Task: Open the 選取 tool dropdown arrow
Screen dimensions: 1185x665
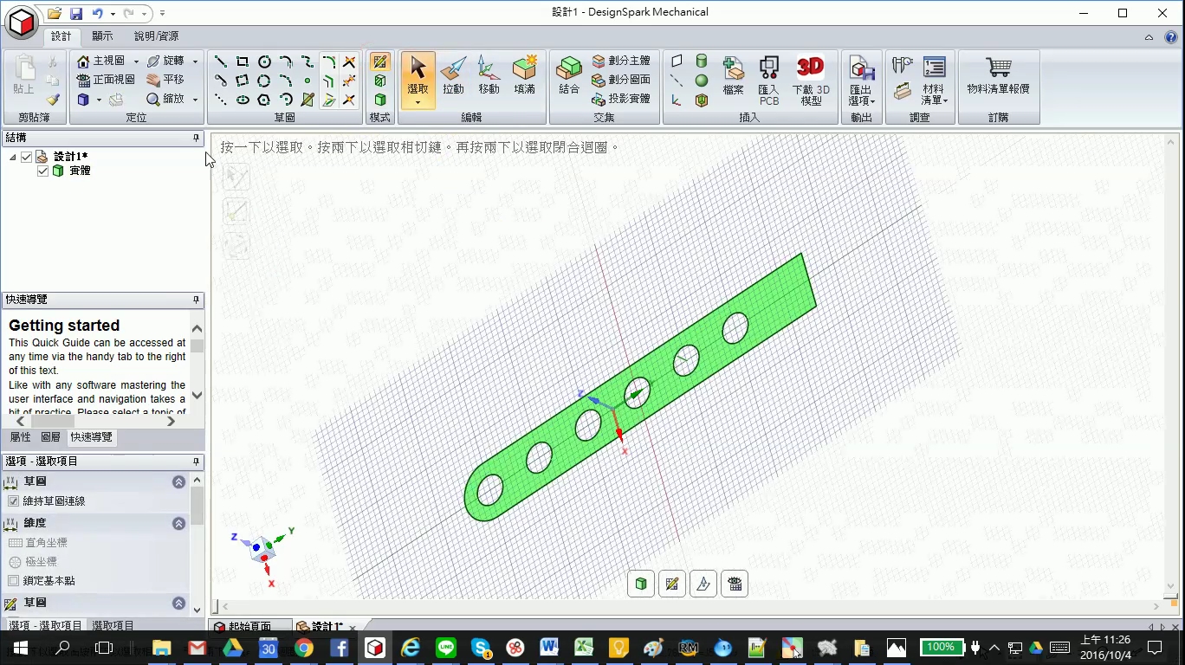Action: 418,103
